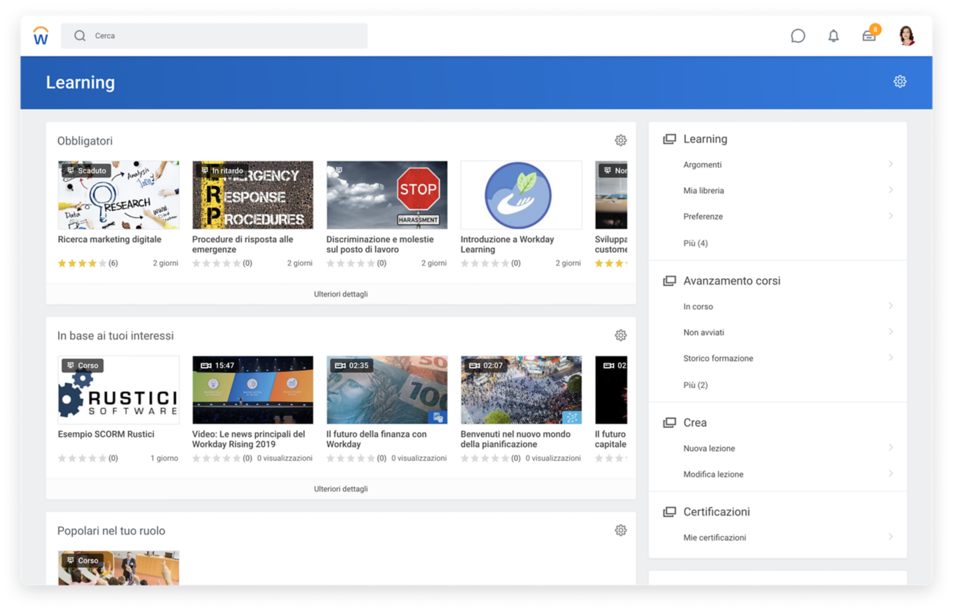The width and height of the screenshot is (953, 611).
Task: Click the Crea panel icon in sidebar
Action: (669, 421)
